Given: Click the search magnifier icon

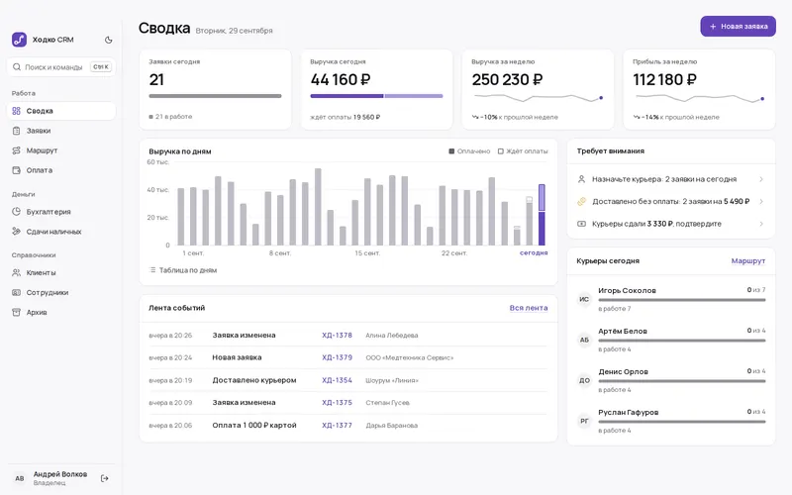Looking at the screenshot, I should (17, 66).
